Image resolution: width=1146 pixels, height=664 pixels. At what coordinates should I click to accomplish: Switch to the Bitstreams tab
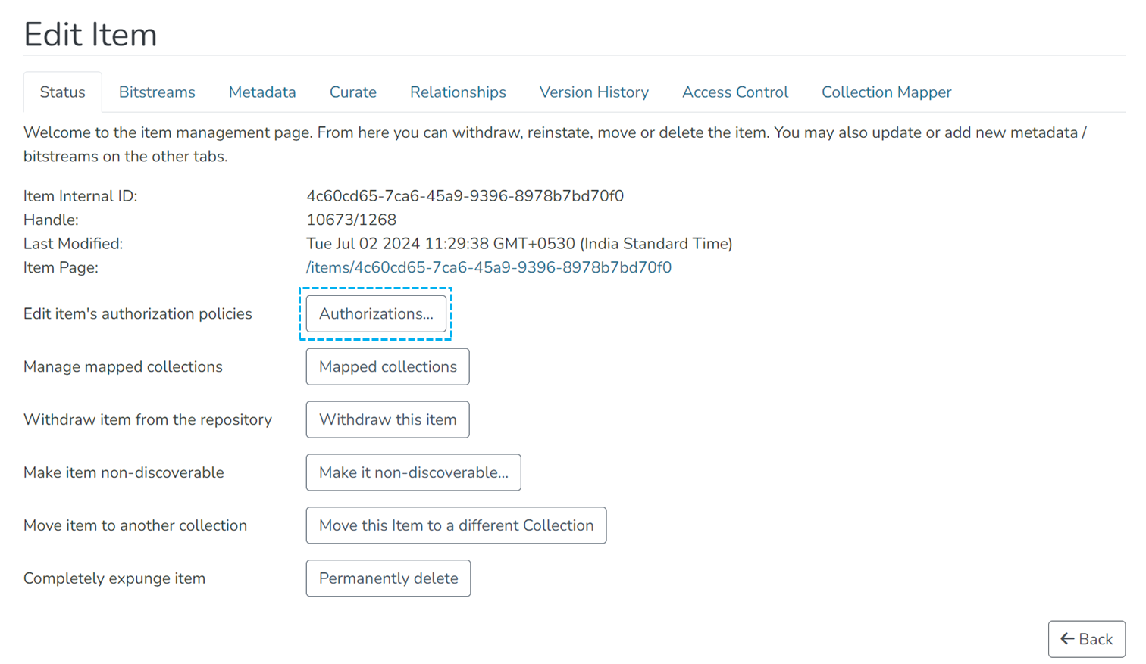point(157,92)
